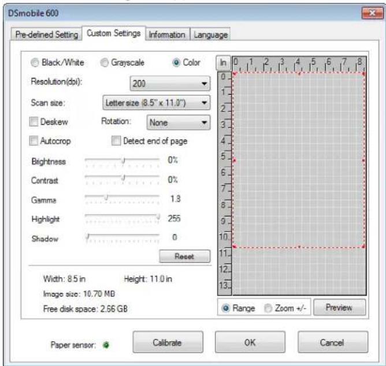Image resolution: width=386 pixels, height=366 pixels.
Task: Close the DSmobile 600 dialog
Action: pos(372,13)
